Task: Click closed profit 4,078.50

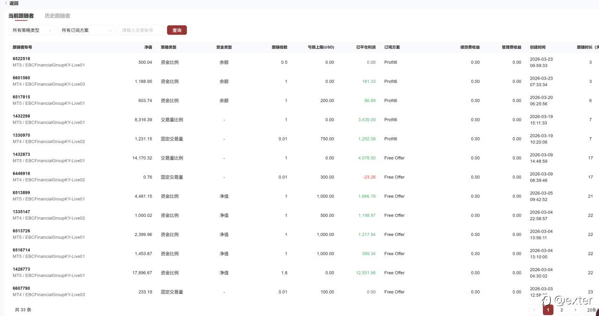Action: coord(367,158)
